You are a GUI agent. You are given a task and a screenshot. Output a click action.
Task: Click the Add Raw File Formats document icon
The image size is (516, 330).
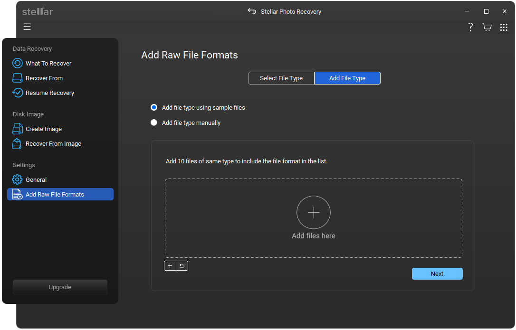pyautogui.click(x=17, y=194)
